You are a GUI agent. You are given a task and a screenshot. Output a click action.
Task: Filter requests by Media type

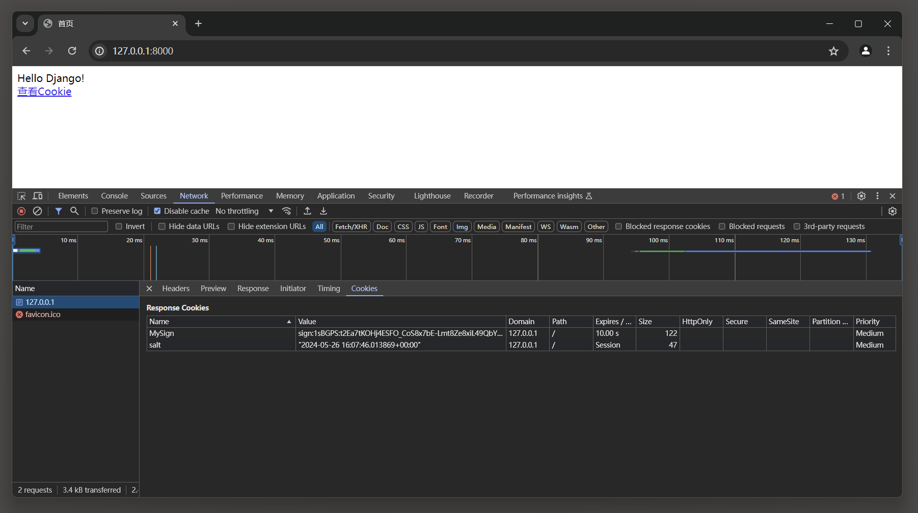click(x=487, y=226)
